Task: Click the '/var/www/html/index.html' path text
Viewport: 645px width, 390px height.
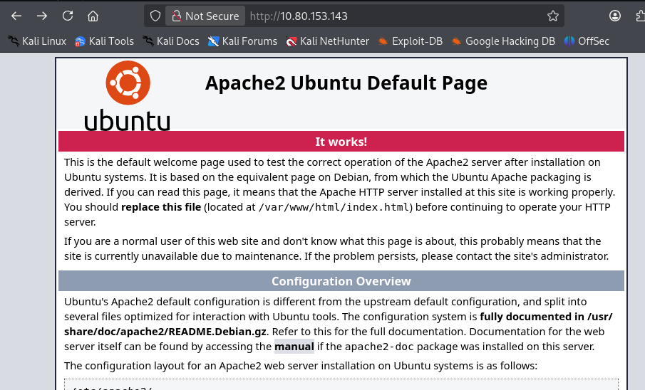Action: 335,207
